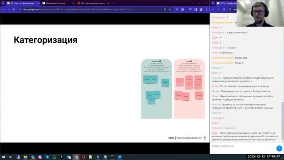
Task: Go back in the OTUS browser window
Action: (x=213, y=9)
